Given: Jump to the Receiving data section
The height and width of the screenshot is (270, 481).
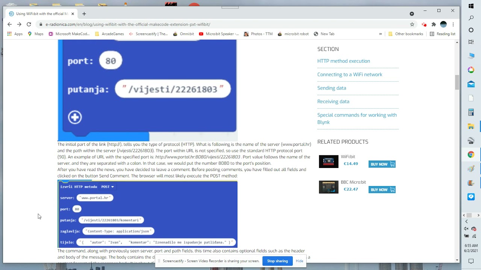Looking at the screenshot, I should click(333, 102).
